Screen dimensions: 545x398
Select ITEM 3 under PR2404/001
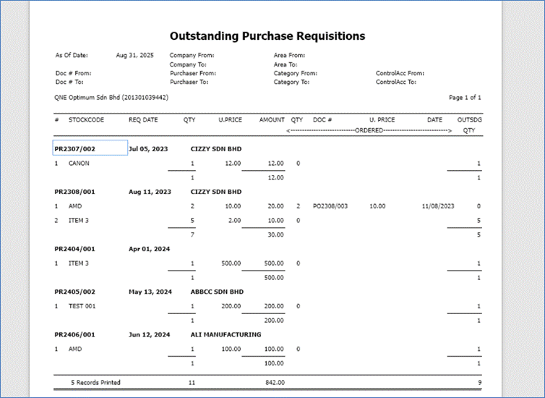[x=79, y=263]
